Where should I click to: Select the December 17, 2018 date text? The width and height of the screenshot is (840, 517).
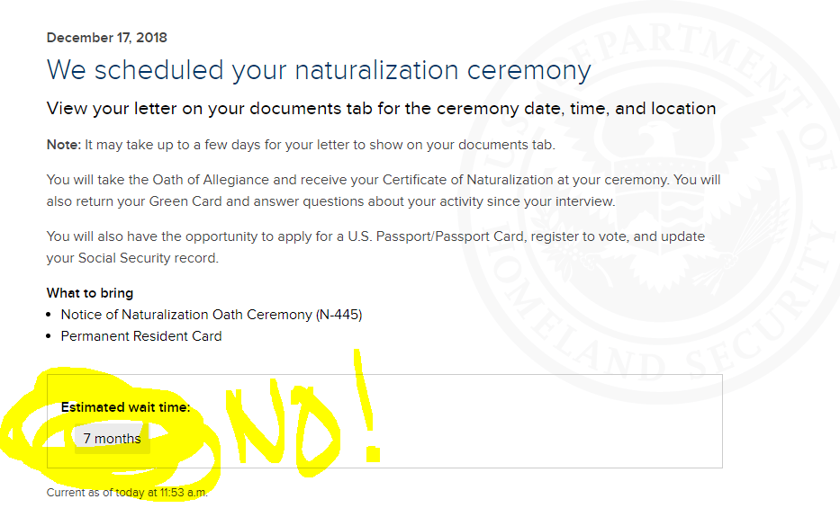click(x=106, y=38)
